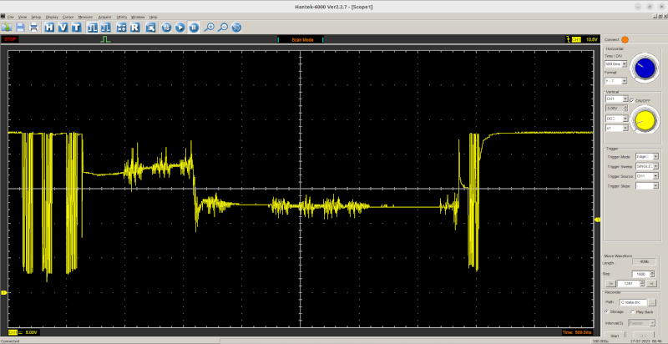668x344 pixels.
Task: Select the Storage radio button
Action: [608, 311]
